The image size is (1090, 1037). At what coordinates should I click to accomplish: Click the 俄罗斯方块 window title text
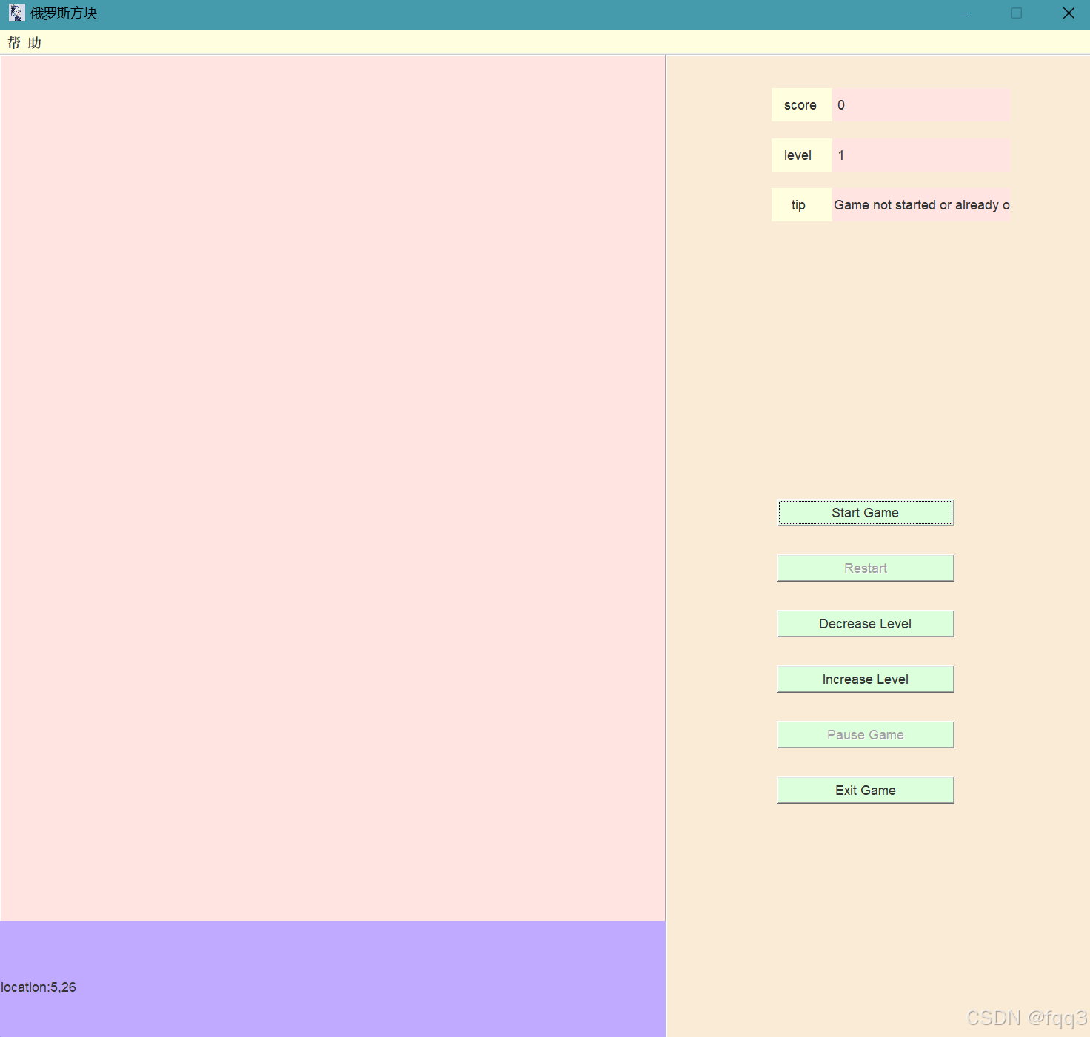pos(64,13)
